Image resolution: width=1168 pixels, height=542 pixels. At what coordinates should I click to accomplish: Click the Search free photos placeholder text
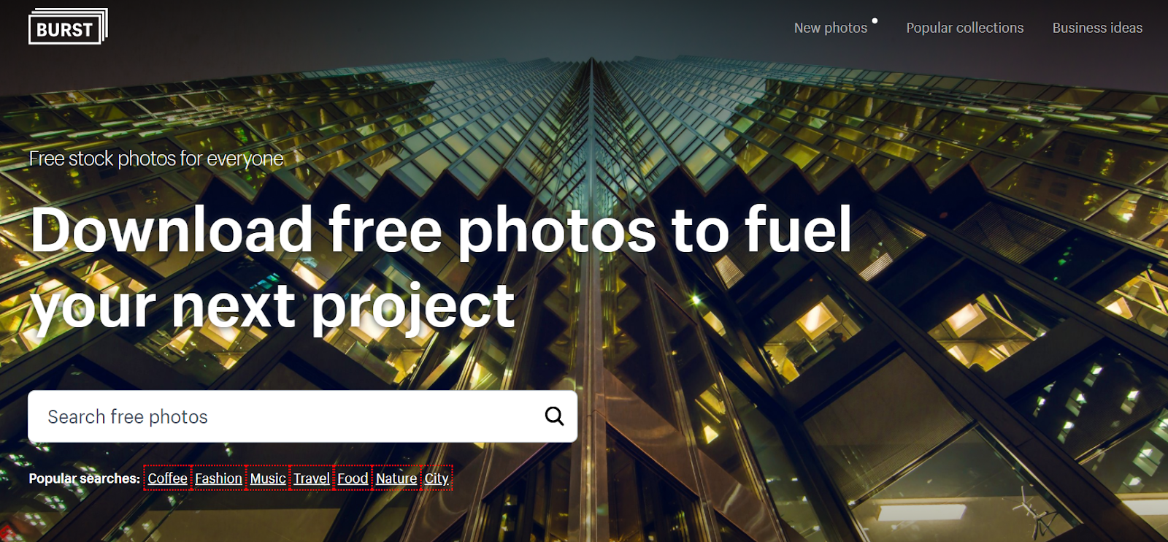pyautogui.click(x=128, y=416)
